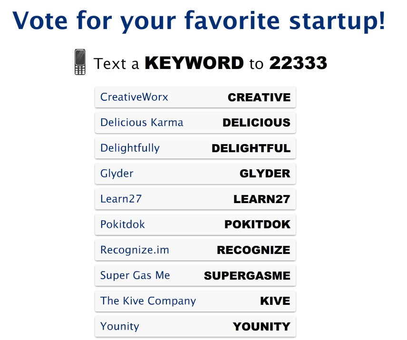Image resolution: width=407 pixels, height=340 pixels.
Task: Click the bold KEYWORD word in instructions
Action: pyautogui.click(x=194, y=63)
